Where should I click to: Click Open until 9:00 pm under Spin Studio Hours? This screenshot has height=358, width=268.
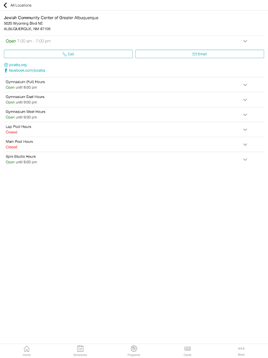21,162
